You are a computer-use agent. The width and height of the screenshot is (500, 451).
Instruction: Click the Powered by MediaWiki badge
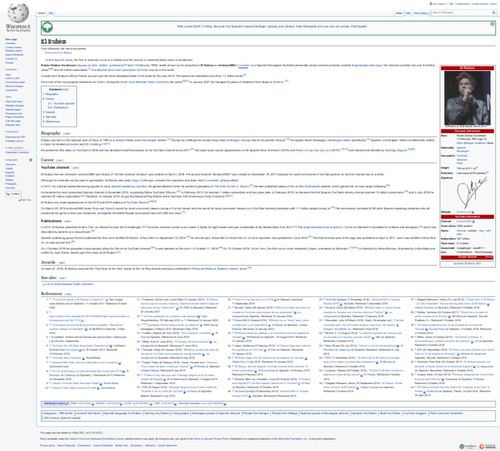(488, 445)
